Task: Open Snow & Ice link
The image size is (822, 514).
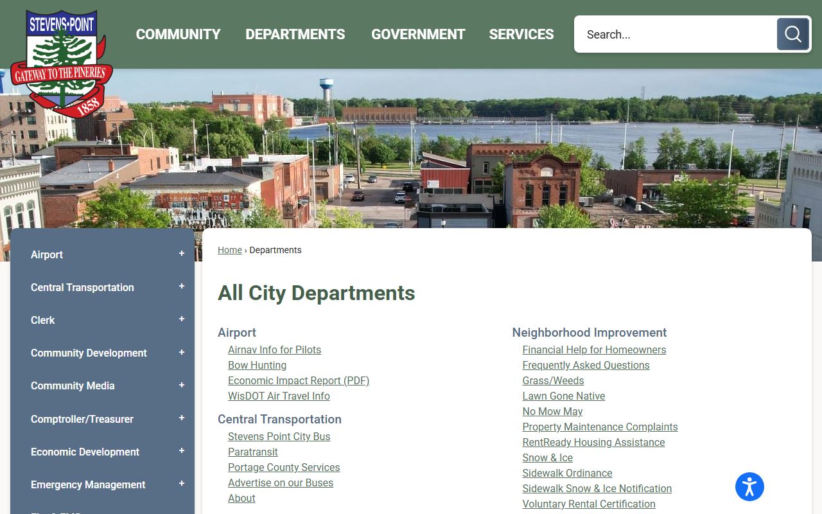Action: pos(547,457)
